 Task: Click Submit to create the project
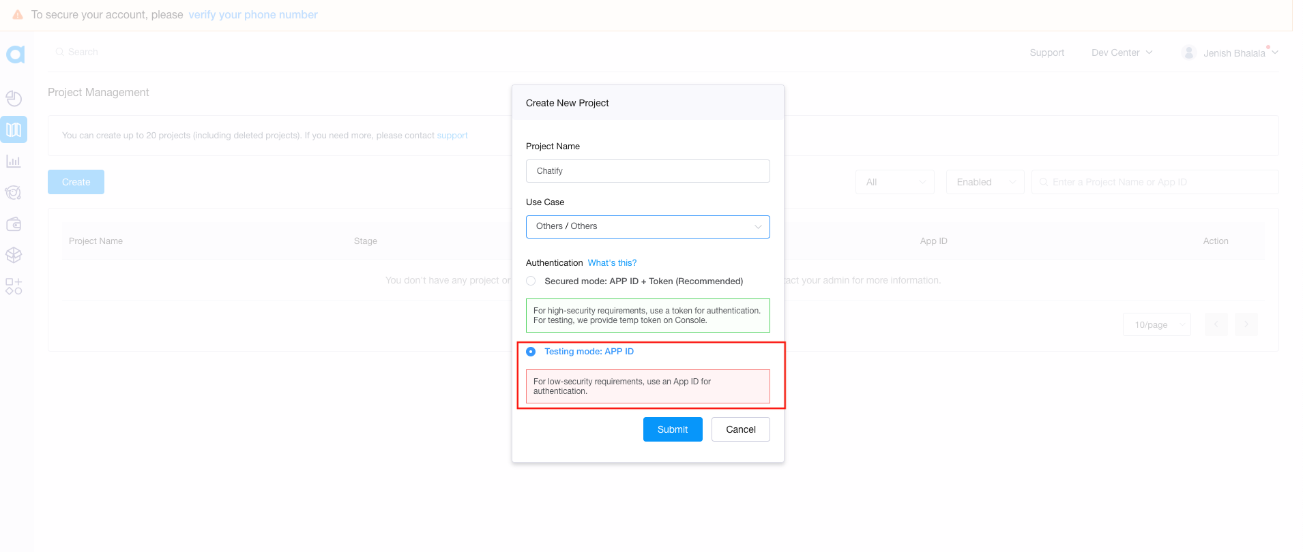pyautogui.click(x=672, y=429)
